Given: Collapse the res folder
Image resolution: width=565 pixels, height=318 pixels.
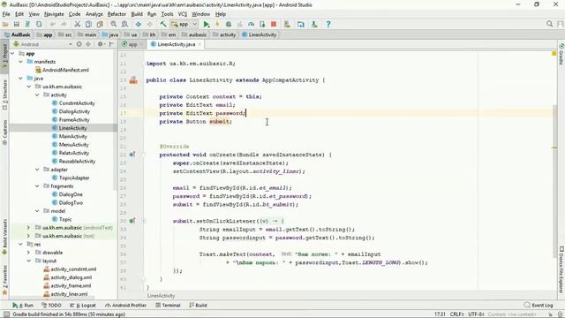Looking at the screenshot, I should pyautogui.click(x=20, y=244).
